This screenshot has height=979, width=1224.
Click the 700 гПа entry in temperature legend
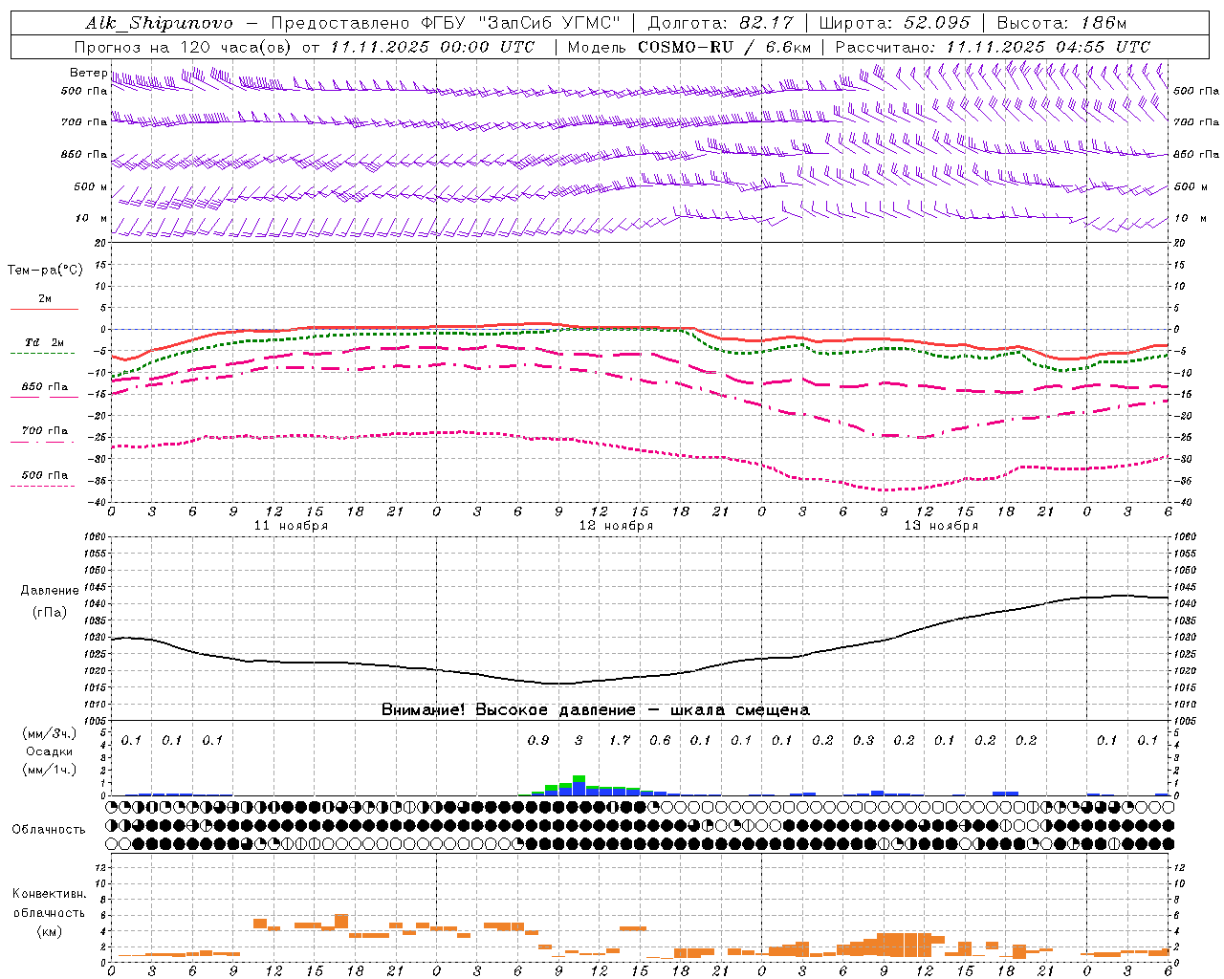pos(44,431)
